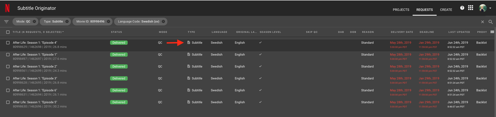Open After Life Season 1 Episode 6 title
Image resolution: width=496 pixels, height=117 pixels.
pyautogui.click(x=35, y=90)
